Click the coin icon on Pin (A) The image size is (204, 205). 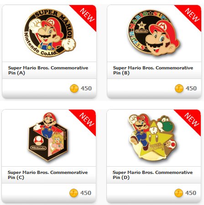coord(74,88)
